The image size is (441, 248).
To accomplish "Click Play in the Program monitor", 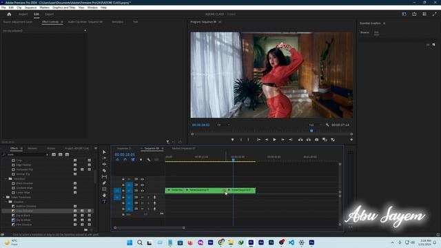I will 274,139.
